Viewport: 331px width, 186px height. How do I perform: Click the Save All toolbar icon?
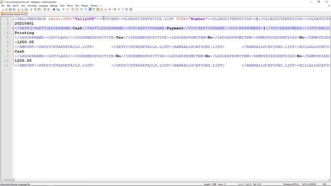point(14,9)
